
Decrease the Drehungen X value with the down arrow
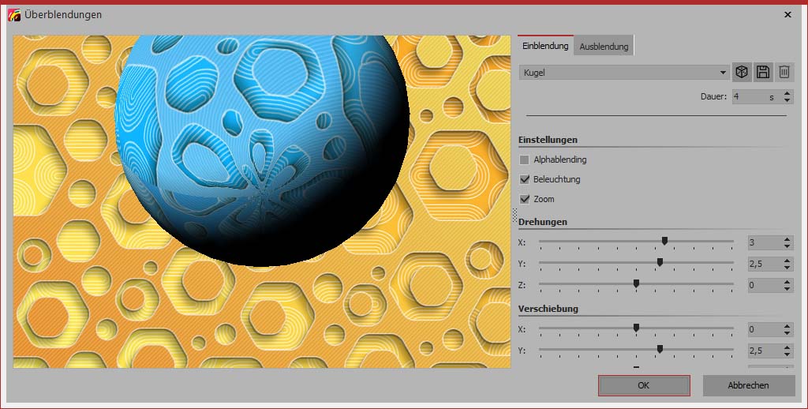click(x=787, y=246)
